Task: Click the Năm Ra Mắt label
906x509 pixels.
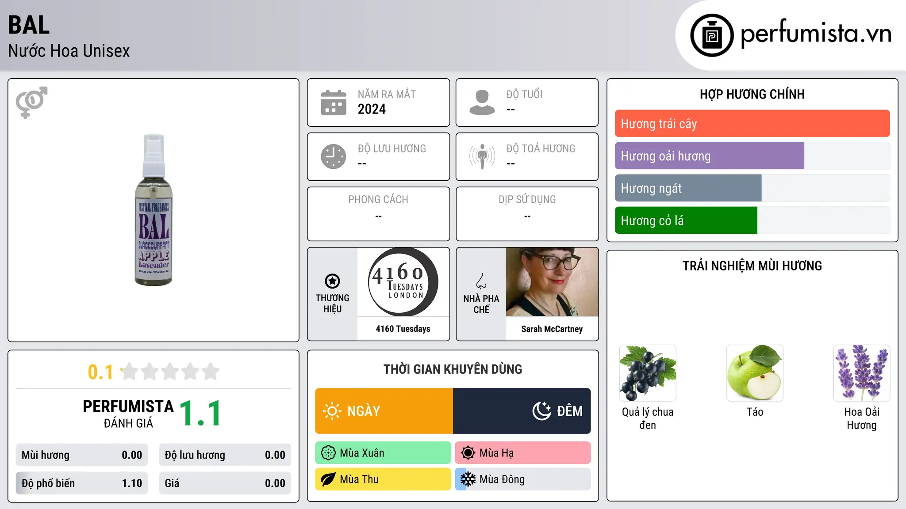Action: (387, 94)
